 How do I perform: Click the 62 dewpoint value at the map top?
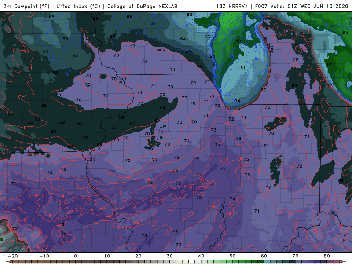pyautogui.click(x=190, y=15)
